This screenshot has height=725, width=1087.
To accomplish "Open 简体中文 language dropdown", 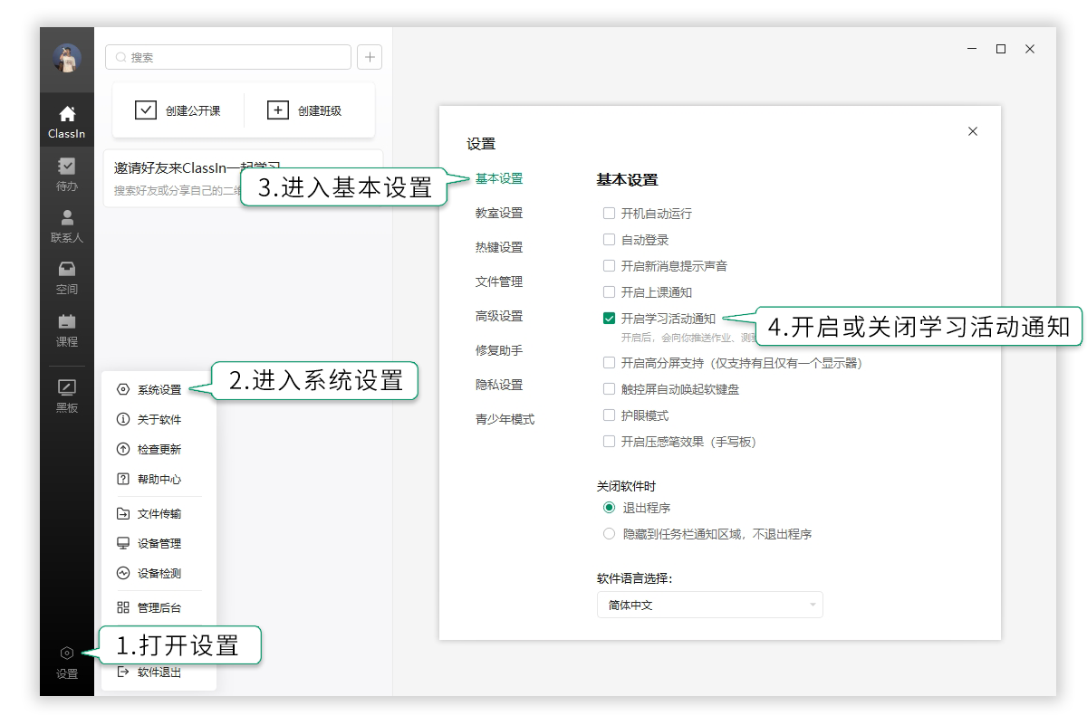I will 709,605.
